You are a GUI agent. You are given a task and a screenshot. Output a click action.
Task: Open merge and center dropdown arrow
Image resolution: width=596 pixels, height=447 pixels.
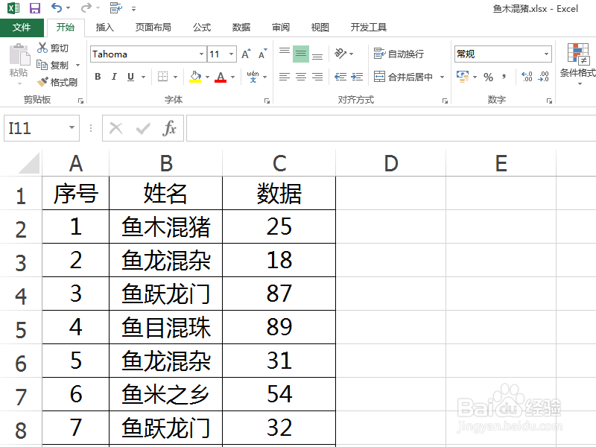(442, 77)
